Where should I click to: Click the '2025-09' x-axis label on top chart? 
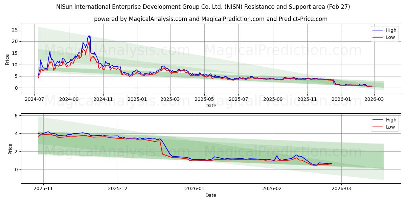point(273,99)
